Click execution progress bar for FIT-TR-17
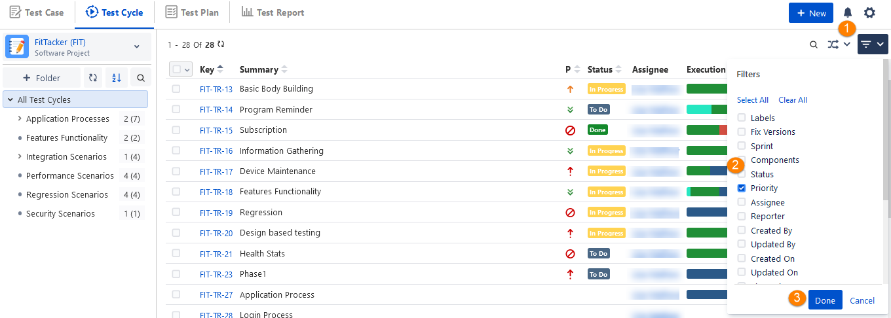The width and height of the screenshot is (891, 318). (707, 171)
